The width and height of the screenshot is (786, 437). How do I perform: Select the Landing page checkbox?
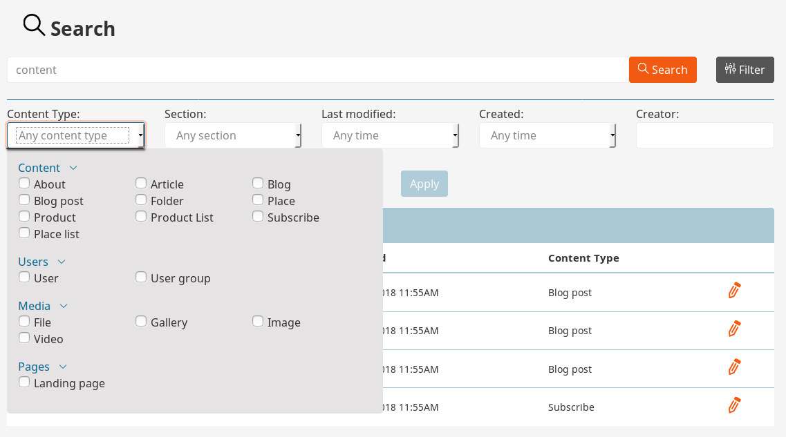(x=24, y=382)
